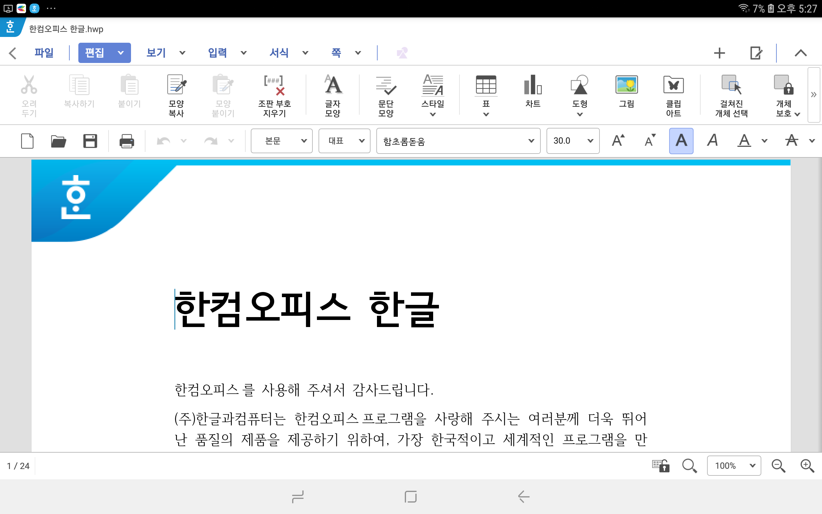
Task: Click the faded shapes object tab icon
Action: [402, 53]
